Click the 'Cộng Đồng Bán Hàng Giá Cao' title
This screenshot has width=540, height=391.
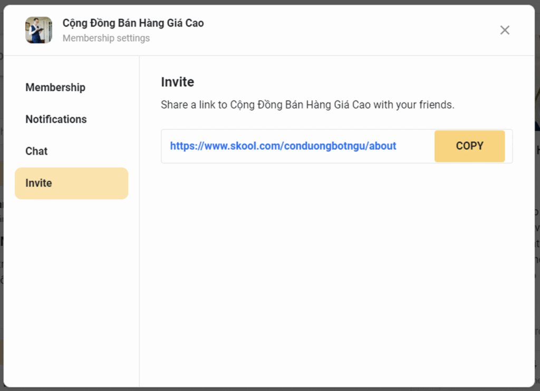click(133, 23)
